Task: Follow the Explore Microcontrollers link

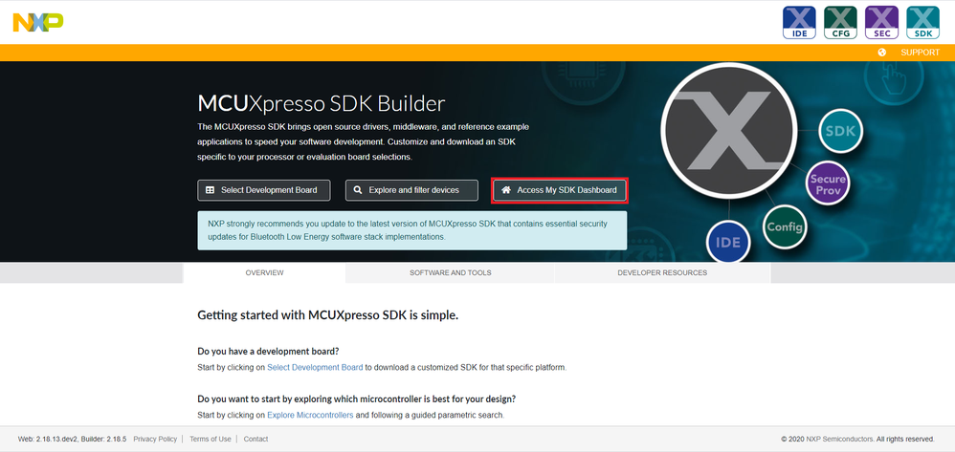Action: (310, 416)
